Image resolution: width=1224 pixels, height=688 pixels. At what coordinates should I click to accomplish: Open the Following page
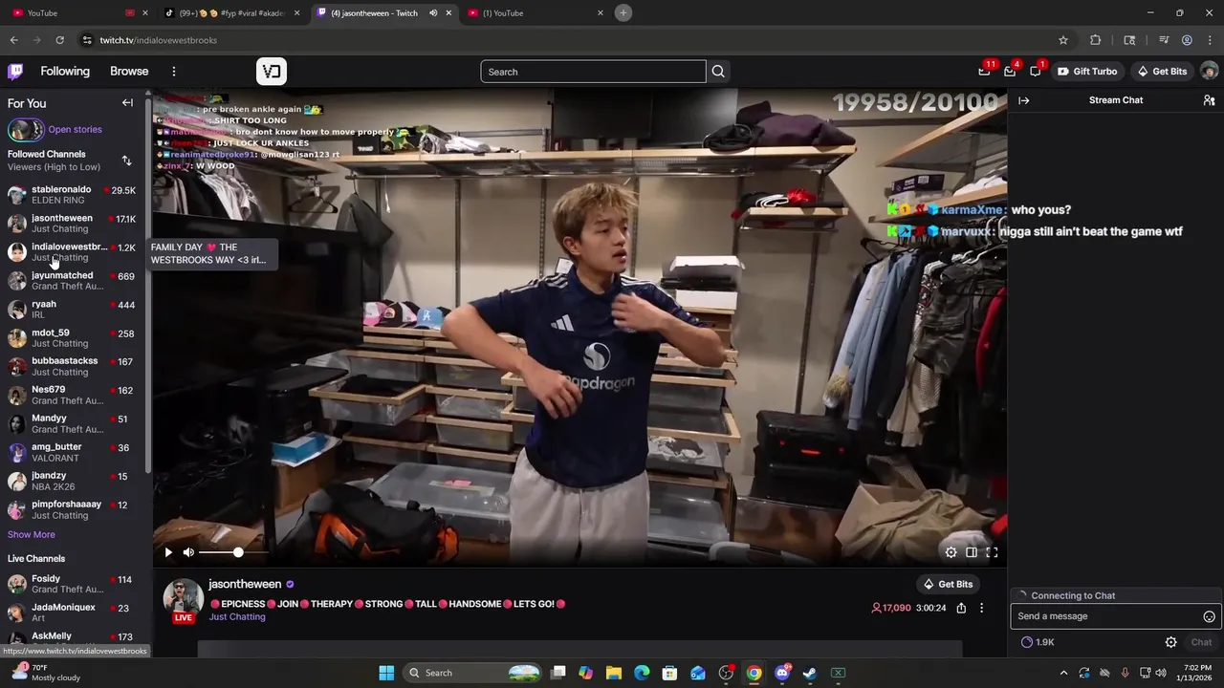point(65,72)
